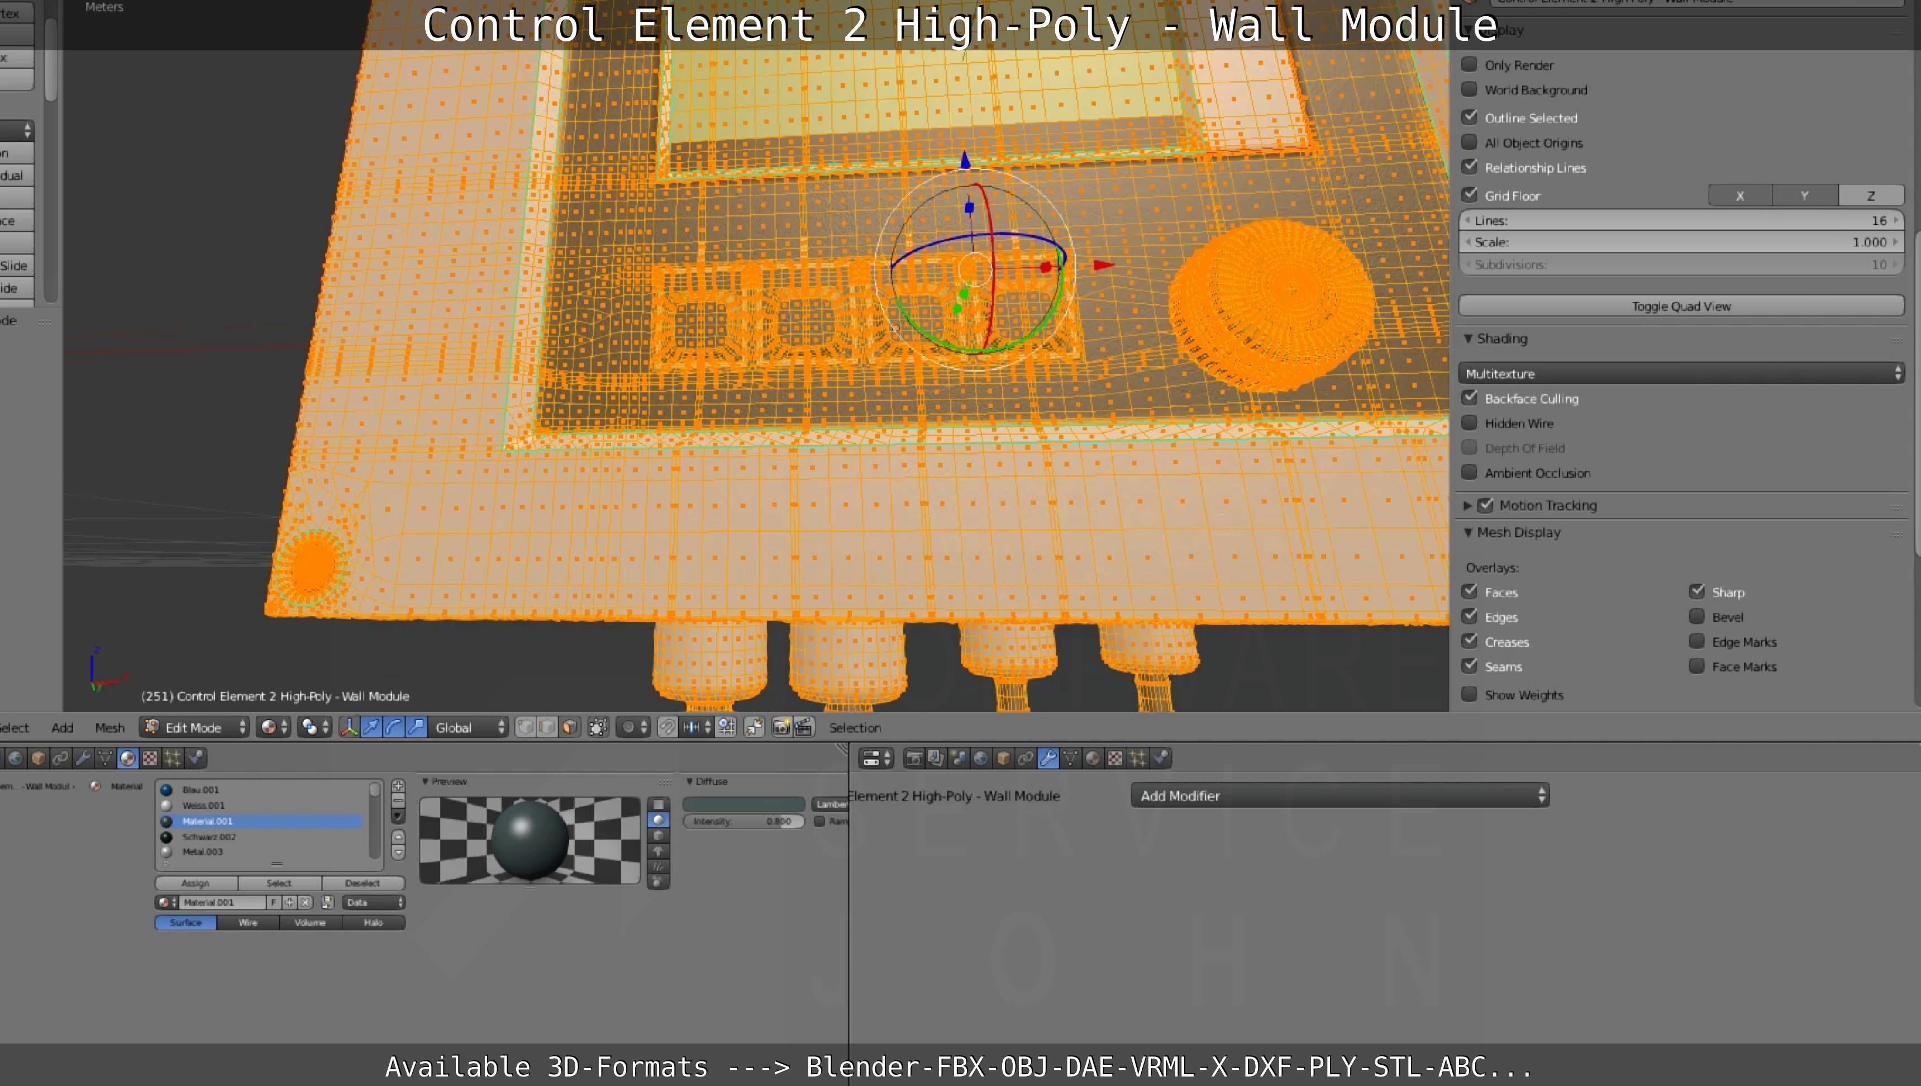Adjust the diffuse Intensity slider
1921x1086 pixels.
[x=743, y=821]
